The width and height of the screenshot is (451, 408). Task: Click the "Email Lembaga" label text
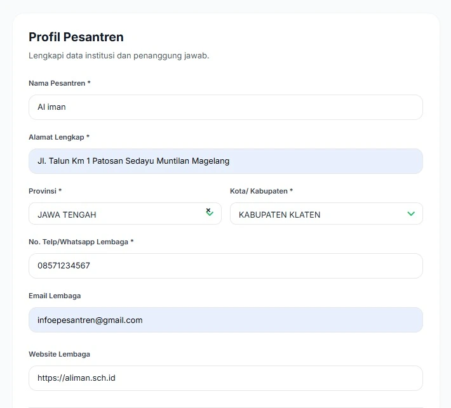point(55,296)
